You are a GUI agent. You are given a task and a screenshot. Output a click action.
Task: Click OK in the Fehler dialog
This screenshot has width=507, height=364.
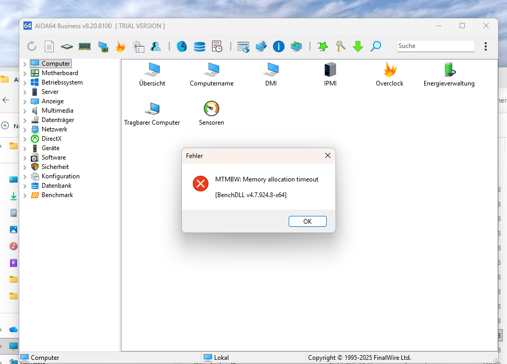point(307,222)
